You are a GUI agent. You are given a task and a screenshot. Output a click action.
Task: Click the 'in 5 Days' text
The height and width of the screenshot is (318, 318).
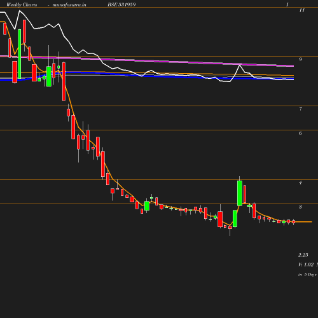[x=307, y=275]
